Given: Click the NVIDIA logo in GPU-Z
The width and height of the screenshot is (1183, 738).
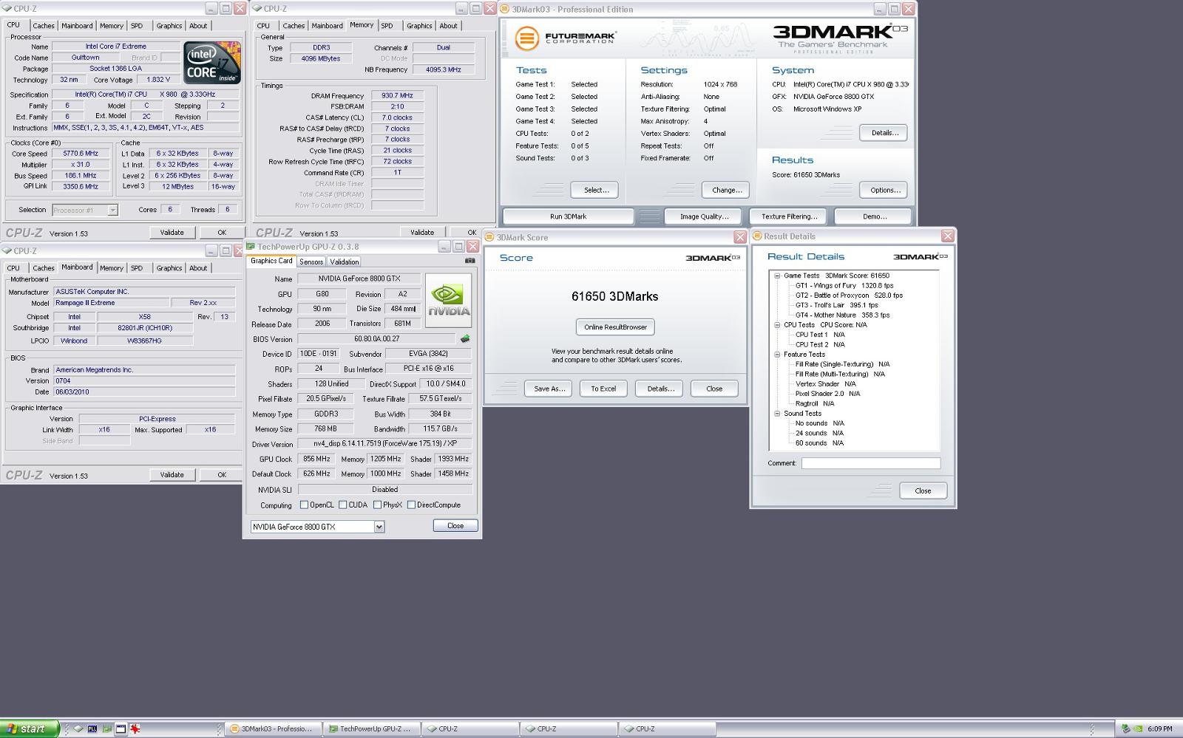Looking at the screenshot, I should click(448, 301).
